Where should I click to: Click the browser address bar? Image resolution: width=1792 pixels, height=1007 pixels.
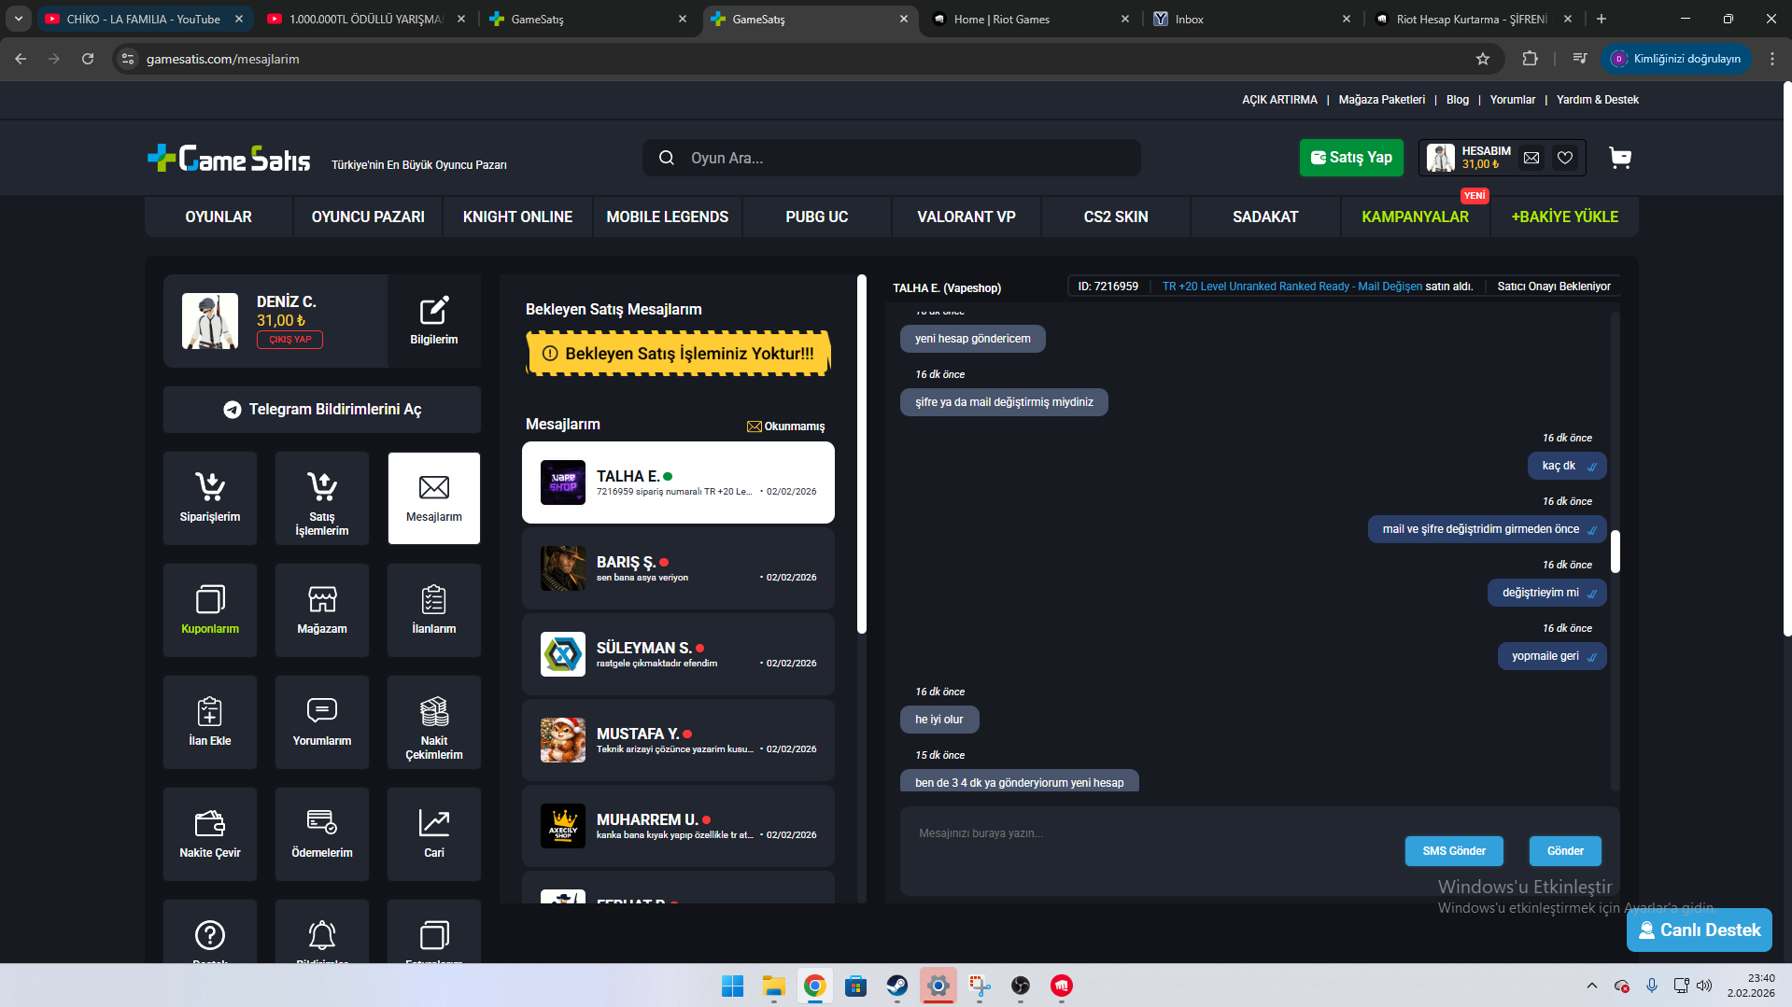click(803, 59)
